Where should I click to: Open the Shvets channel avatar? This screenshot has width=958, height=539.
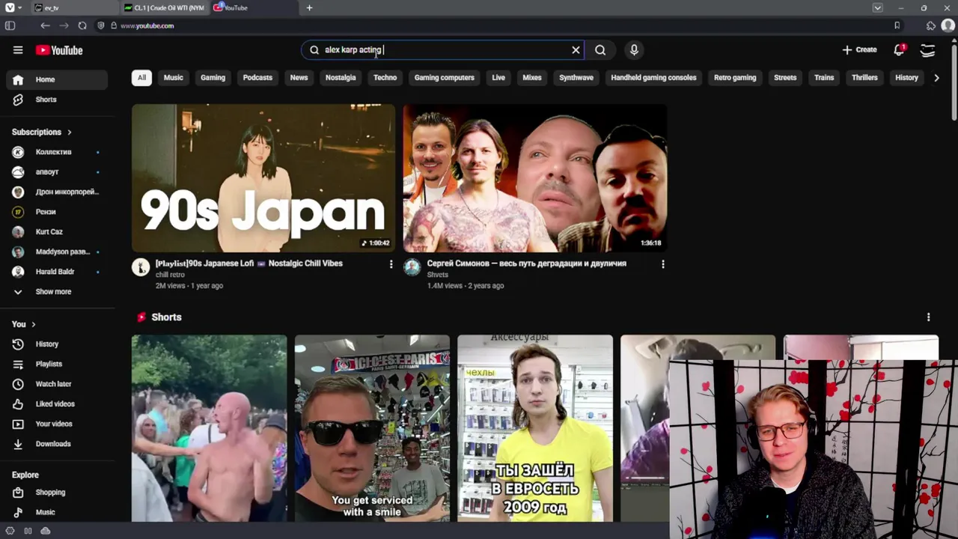tap(412, 267)
